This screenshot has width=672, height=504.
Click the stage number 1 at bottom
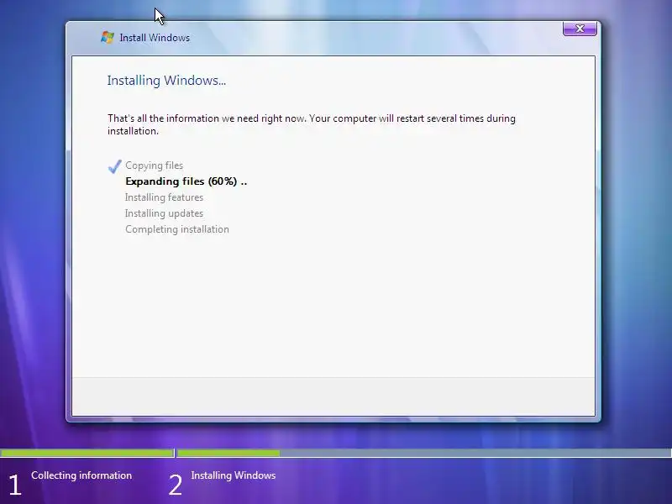pyautogui.click(x=15, y=486)
